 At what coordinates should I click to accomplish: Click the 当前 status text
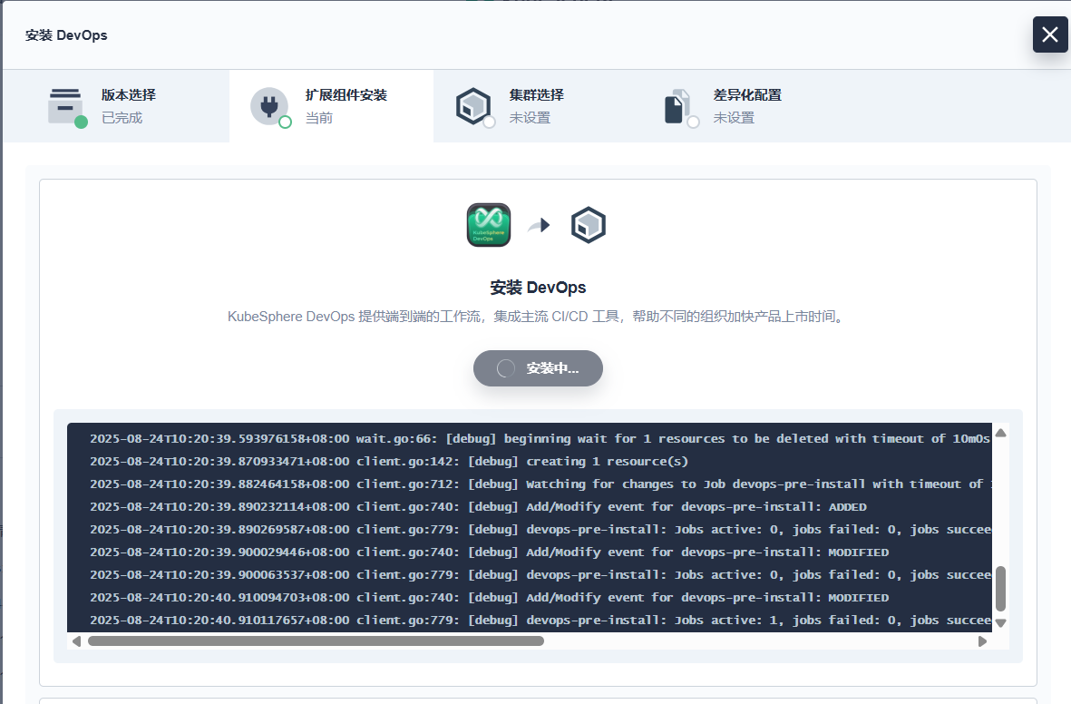click(319, 118)
